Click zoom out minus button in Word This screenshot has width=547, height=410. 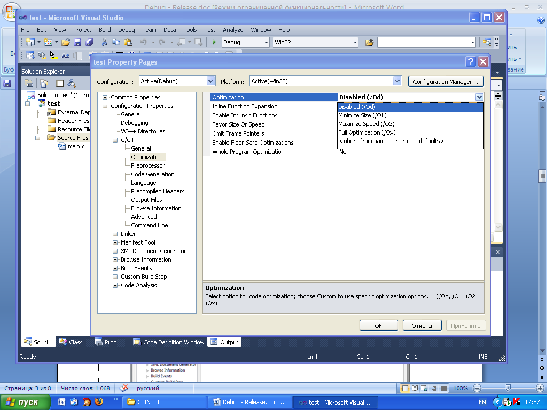[477, 388]
